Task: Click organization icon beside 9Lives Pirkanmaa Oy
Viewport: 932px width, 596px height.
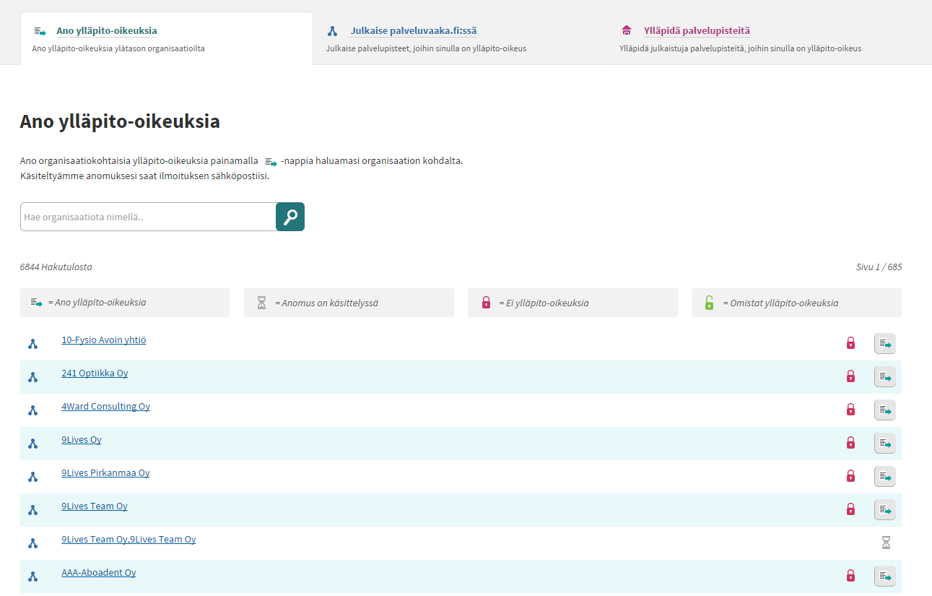Action: [x=32, y=477]
